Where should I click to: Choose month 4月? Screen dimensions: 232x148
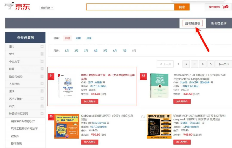(x=96, y=50)
